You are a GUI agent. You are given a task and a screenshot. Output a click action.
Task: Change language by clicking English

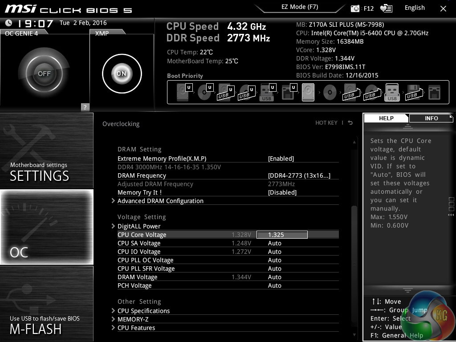click(415, 8)
